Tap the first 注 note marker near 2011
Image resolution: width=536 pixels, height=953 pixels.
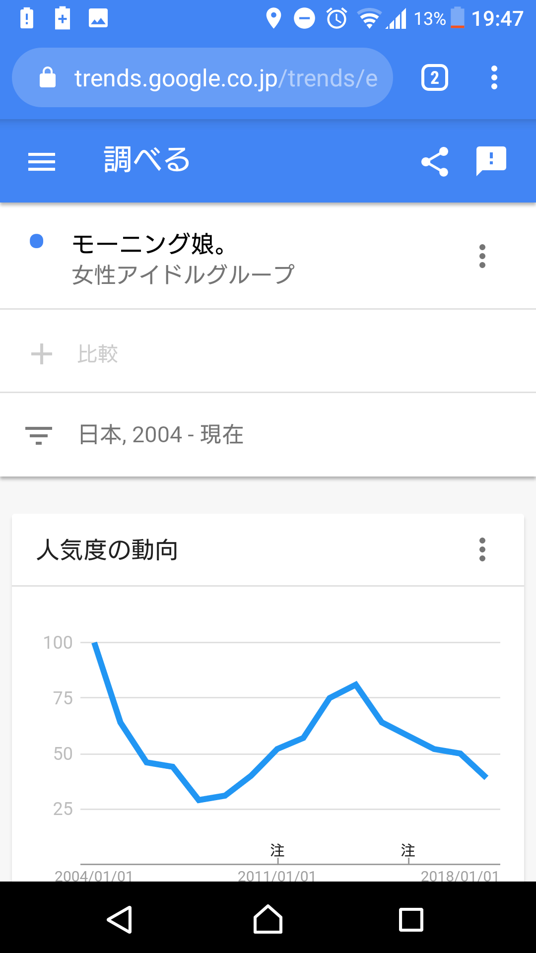coord(277,850)
